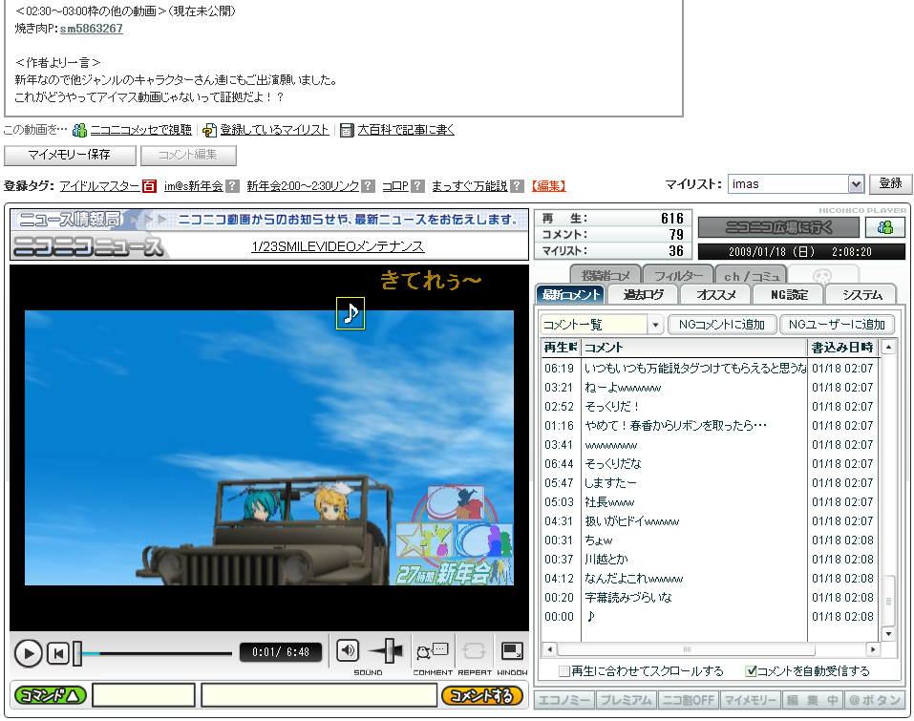Uncheck コメントを自動受信する checkbox
914x721 pixels.
coord(751,671)
